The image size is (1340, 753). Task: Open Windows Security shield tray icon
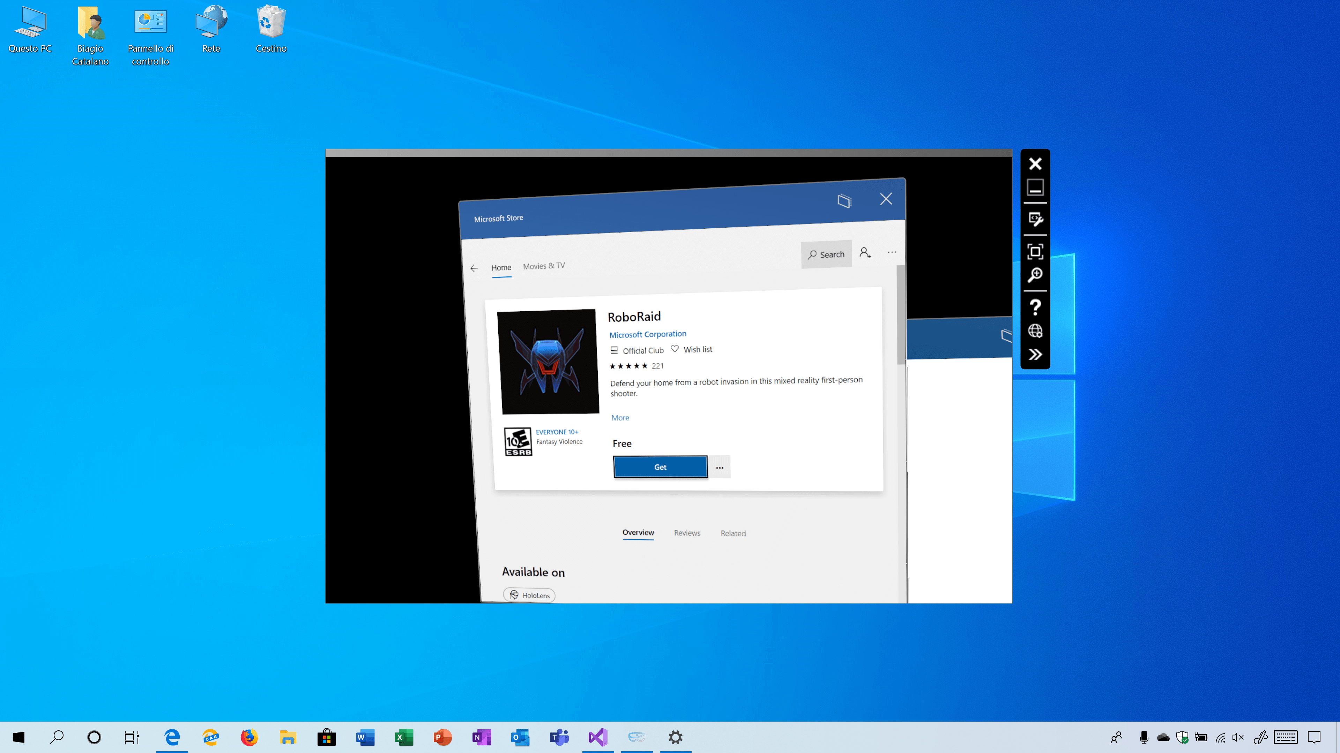(x=1182, y=737)
